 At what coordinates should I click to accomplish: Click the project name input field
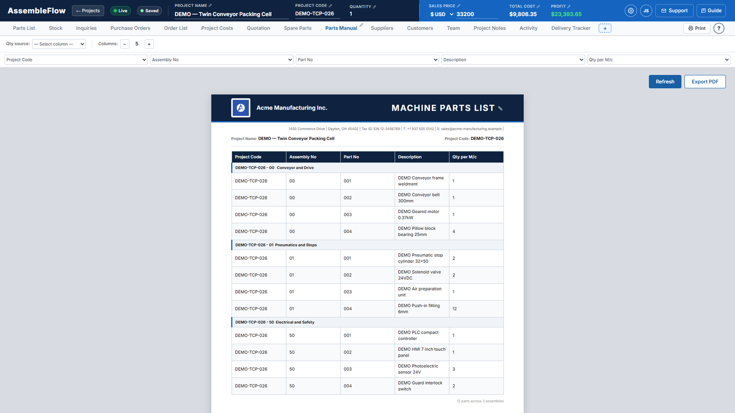(x=232, y=14)
